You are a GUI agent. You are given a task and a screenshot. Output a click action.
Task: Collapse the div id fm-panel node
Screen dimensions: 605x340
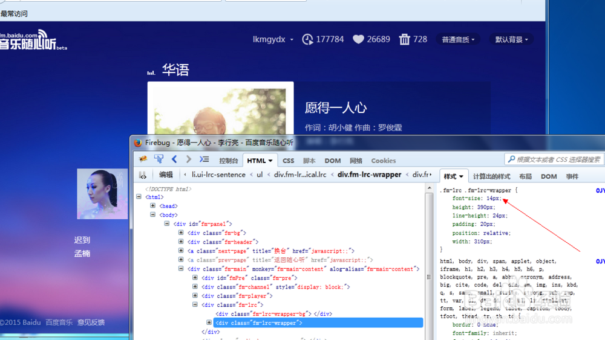167,223
